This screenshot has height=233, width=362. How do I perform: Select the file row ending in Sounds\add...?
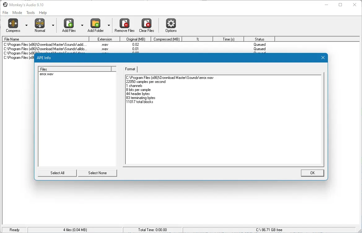(45, 45)
